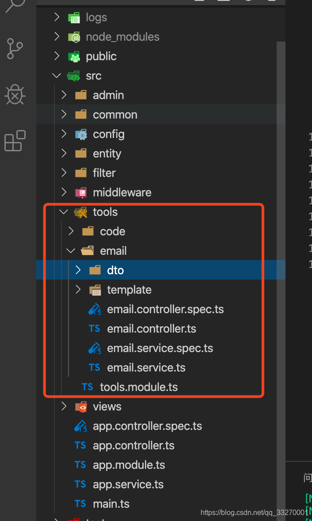Click the src folder icon
Viewport: 312px width, 521px height.
(x=73, y=76)
